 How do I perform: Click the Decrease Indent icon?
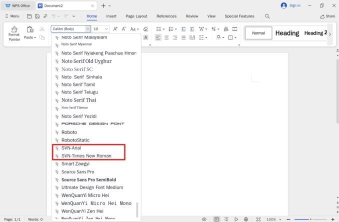[x=183, y=29]
